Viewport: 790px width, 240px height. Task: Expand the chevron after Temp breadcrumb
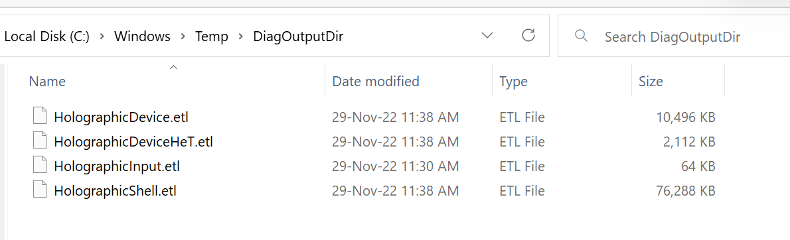pos(242,36)
